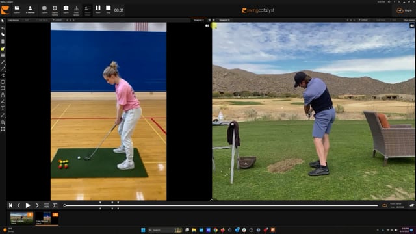Image resolution: width=416 pixels, height=234 pixels.
Task: Toggle camera icon on left viewport
Action: coord(207,26)
